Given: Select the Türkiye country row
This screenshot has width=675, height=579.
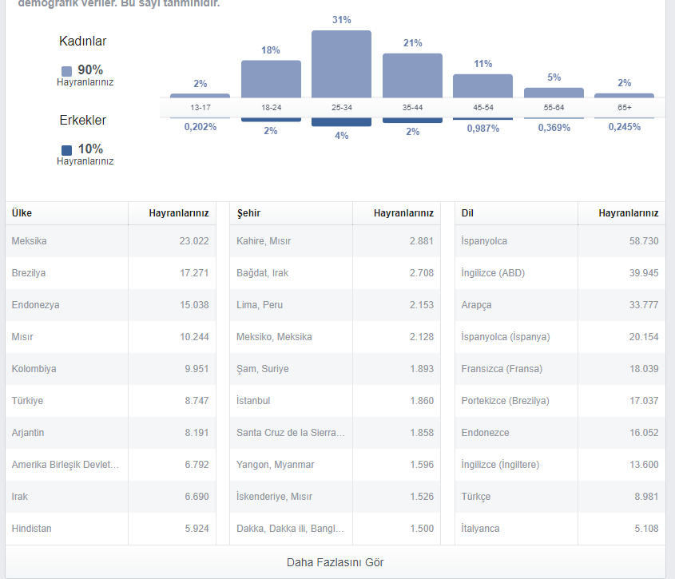Looking at the screenshot, I should [x=110, y=401].
